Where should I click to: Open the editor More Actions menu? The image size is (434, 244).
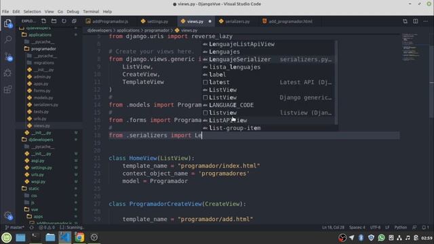[x=426, y=21]
